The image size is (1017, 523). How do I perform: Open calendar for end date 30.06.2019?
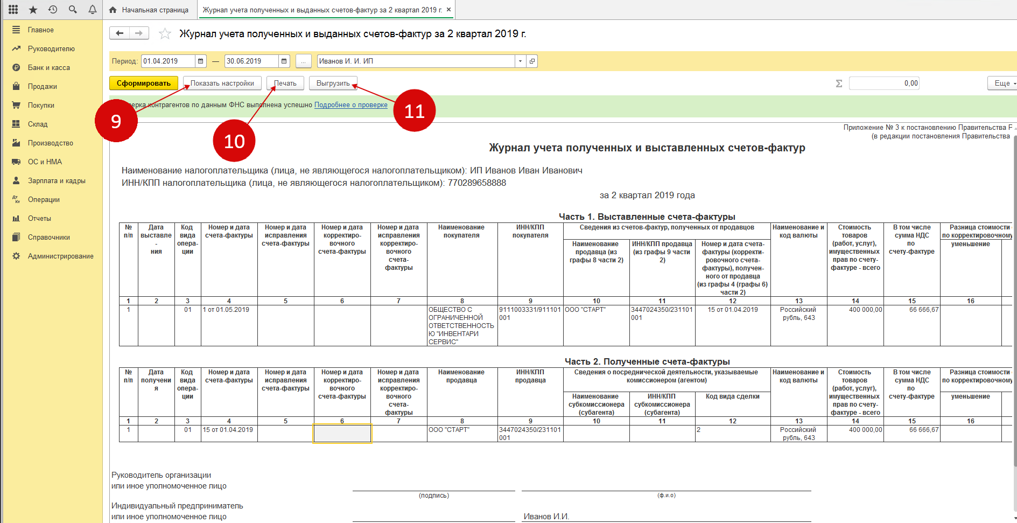[x=284, y=61]
